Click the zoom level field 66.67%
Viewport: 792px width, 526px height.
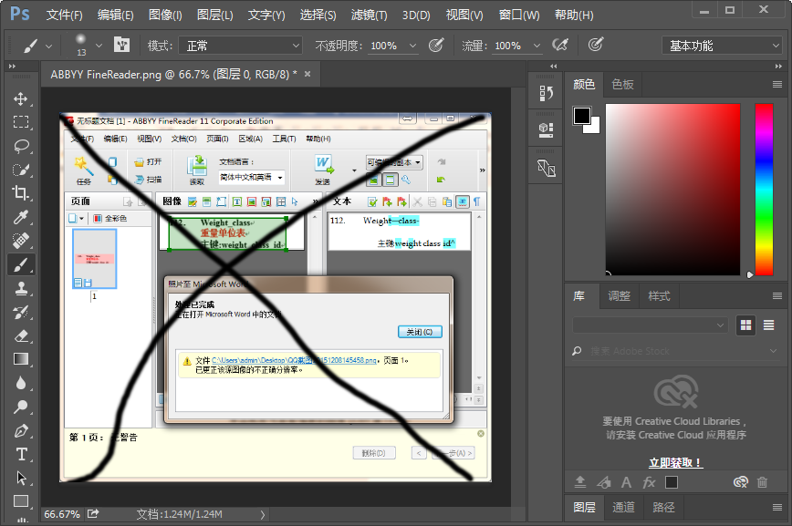tap(62, 514)
